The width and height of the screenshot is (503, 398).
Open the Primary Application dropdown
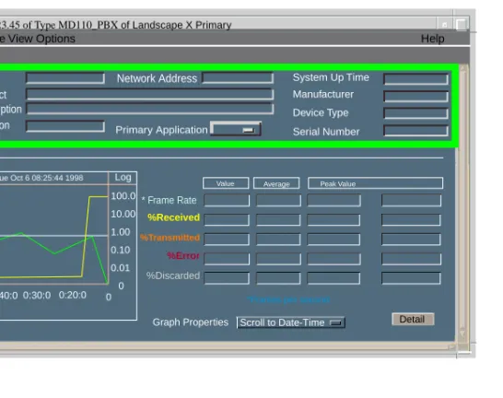pos(236,129)
